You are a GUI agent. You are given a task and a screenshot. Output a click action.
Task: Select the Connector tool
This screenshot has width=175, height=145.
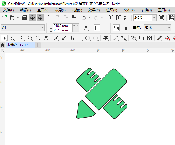[x=124, y=38]
